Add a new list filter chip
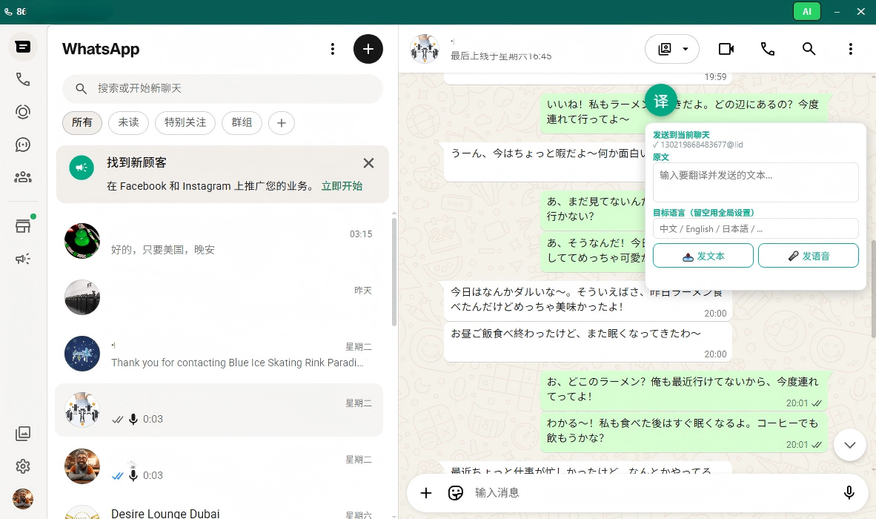The width and height of the screenshot is (876, 519). [x=282, y=123]
